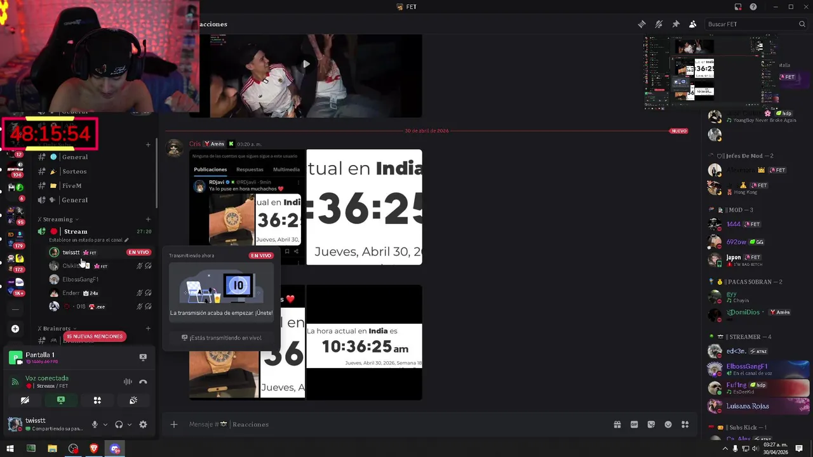Click ¡Estás transmitiendo en vivo! button
813x457 pixels.
(221, 338)
